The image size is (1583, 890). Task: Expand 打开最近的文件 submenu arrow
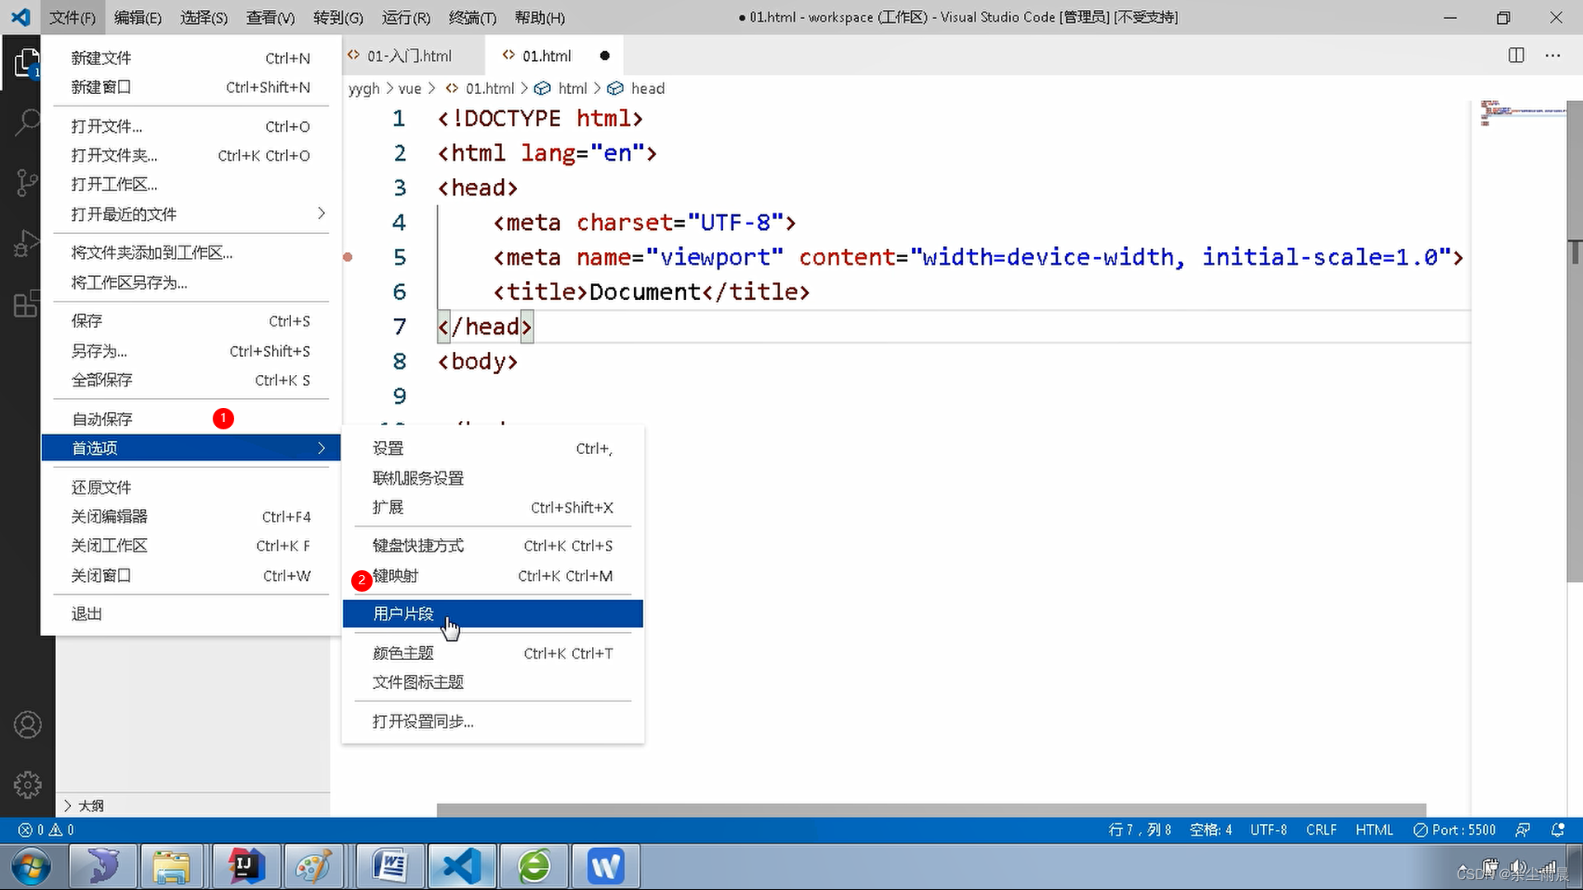322,213
